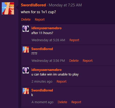Report the "k" comment

tap(76, 102)
